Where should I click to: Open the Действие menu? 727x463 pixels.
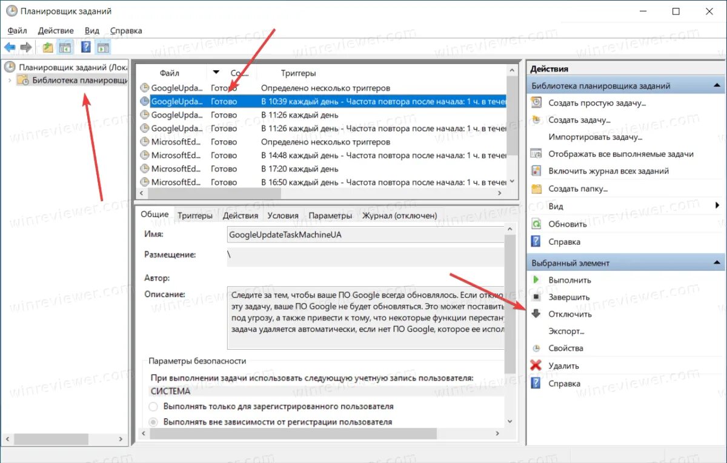[x=56, y=30]
